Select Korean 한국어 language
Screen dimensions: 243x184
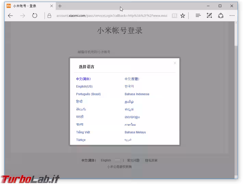(129, 86)
